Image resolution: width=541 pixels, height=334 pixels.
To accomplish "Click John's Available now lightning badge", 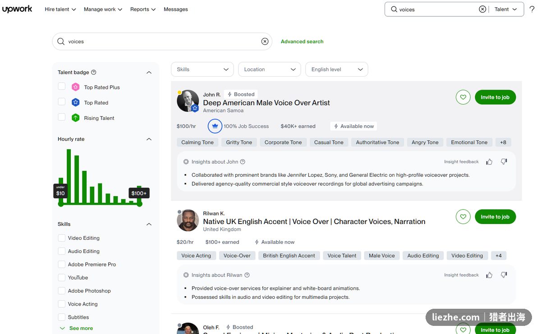I will click(353, 126).
